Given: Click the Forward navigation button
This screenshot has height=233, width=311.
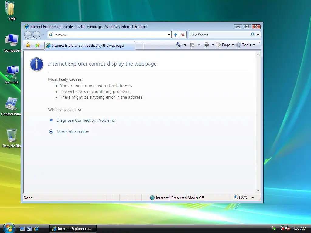Looking at the screenshot, I should click(x=36, y=35).
